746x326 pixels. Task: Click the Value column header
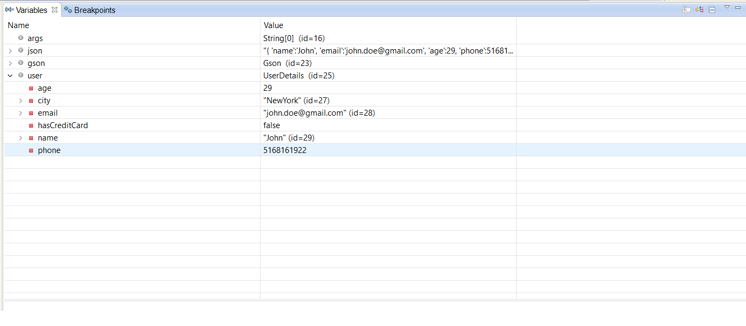(273, 25)
